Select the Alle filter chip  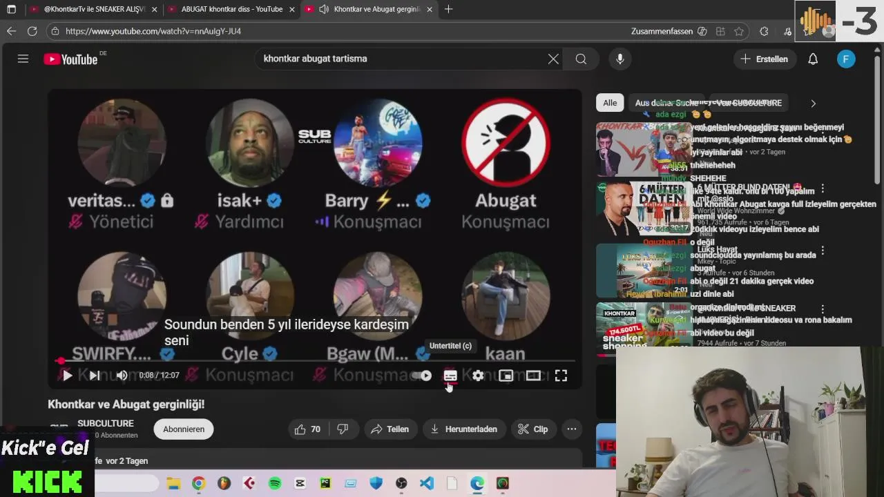(x=610, y=103)
